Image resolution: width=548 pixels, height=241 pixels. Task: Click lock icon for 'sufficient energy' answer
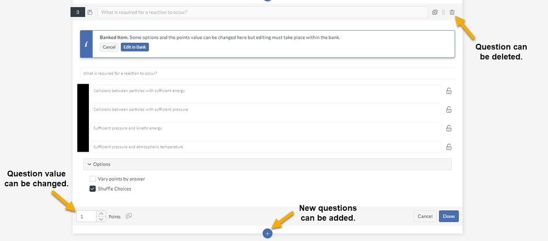point(449,91)
